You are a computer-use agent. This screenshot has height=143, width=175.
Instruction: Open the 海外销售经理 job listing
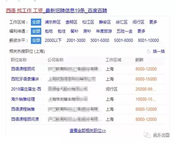(x=23, y=99)
